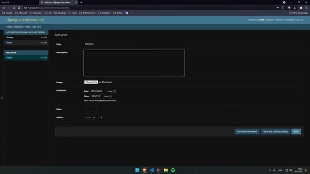Open the Brave Rewards triangle icon
The image size is (310, 174).
pyautogui.click(x=295, y=8)
